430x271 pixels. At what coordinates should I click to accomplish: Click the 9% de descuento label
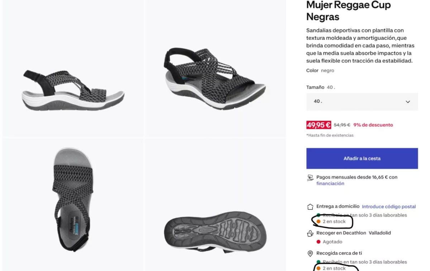click(373, 125)
